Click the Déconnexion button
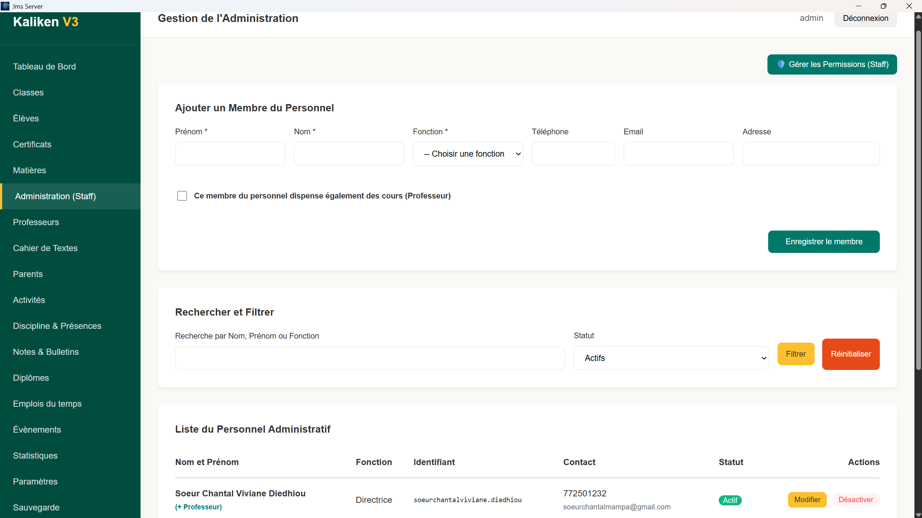Image resolution: width=922 pixels, height=518 pixels. point(865,18)
